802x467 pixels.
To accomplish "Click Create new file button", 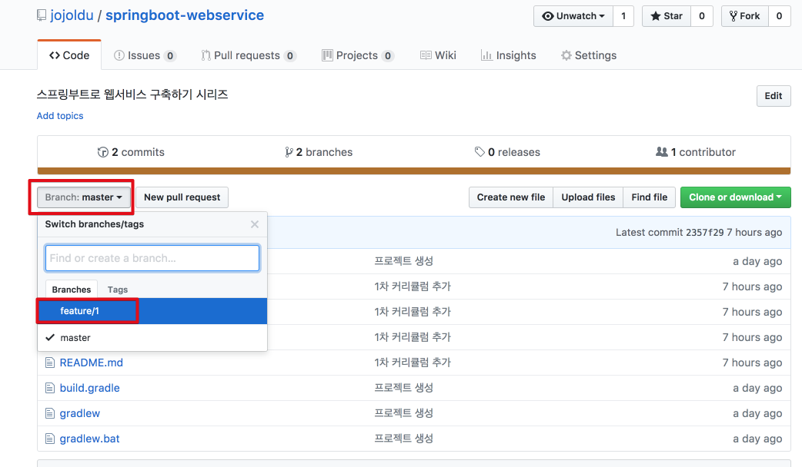I will [x=511, y=197].
